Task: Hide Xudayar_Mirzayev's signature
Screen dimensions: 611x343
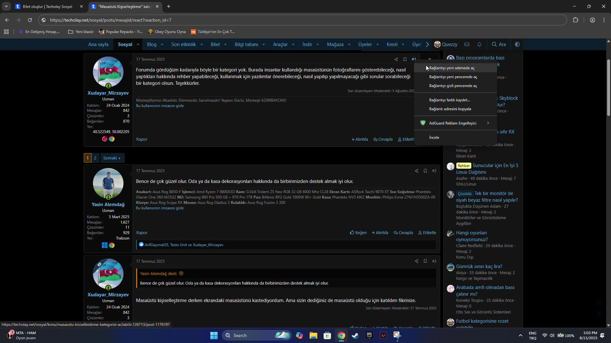Action: 160,106
